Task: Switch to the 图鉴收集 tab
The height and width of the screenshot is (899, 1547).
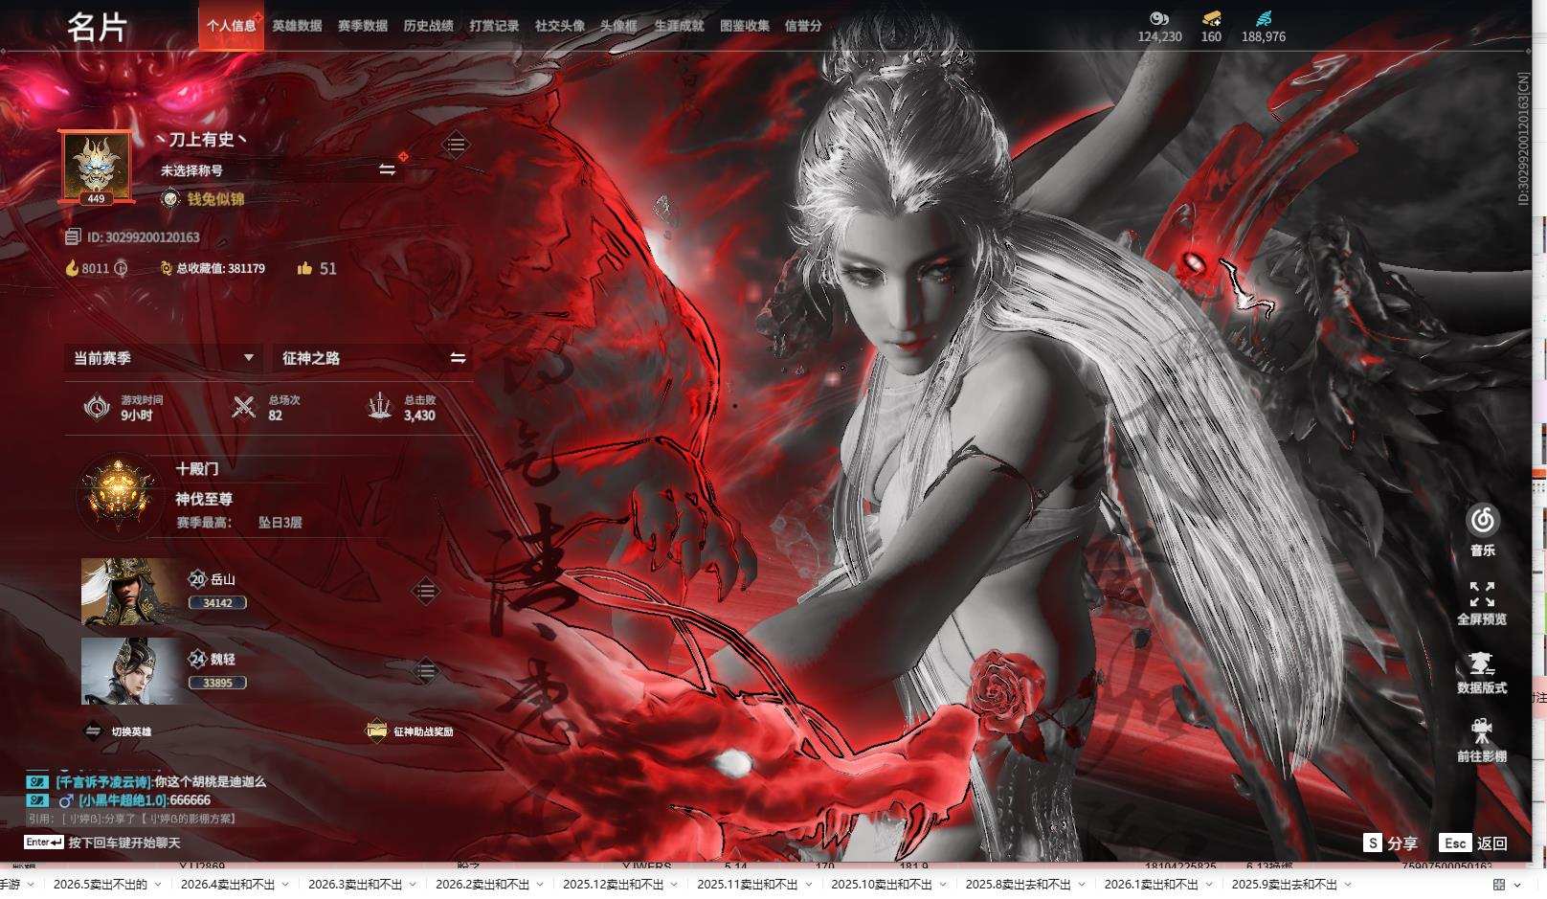Action: pos(745,26)
